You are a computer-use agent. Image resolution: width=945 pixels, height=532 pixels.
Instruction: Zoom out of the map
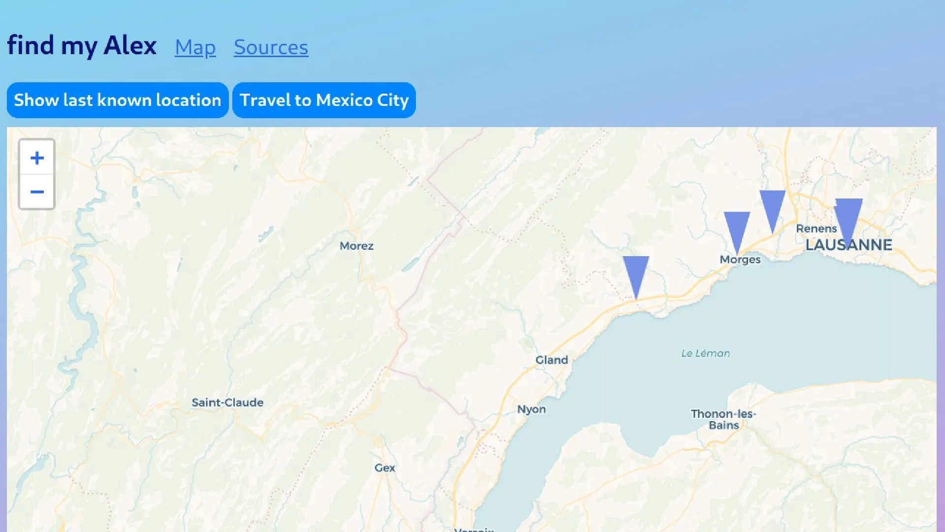tap(37, 192)
